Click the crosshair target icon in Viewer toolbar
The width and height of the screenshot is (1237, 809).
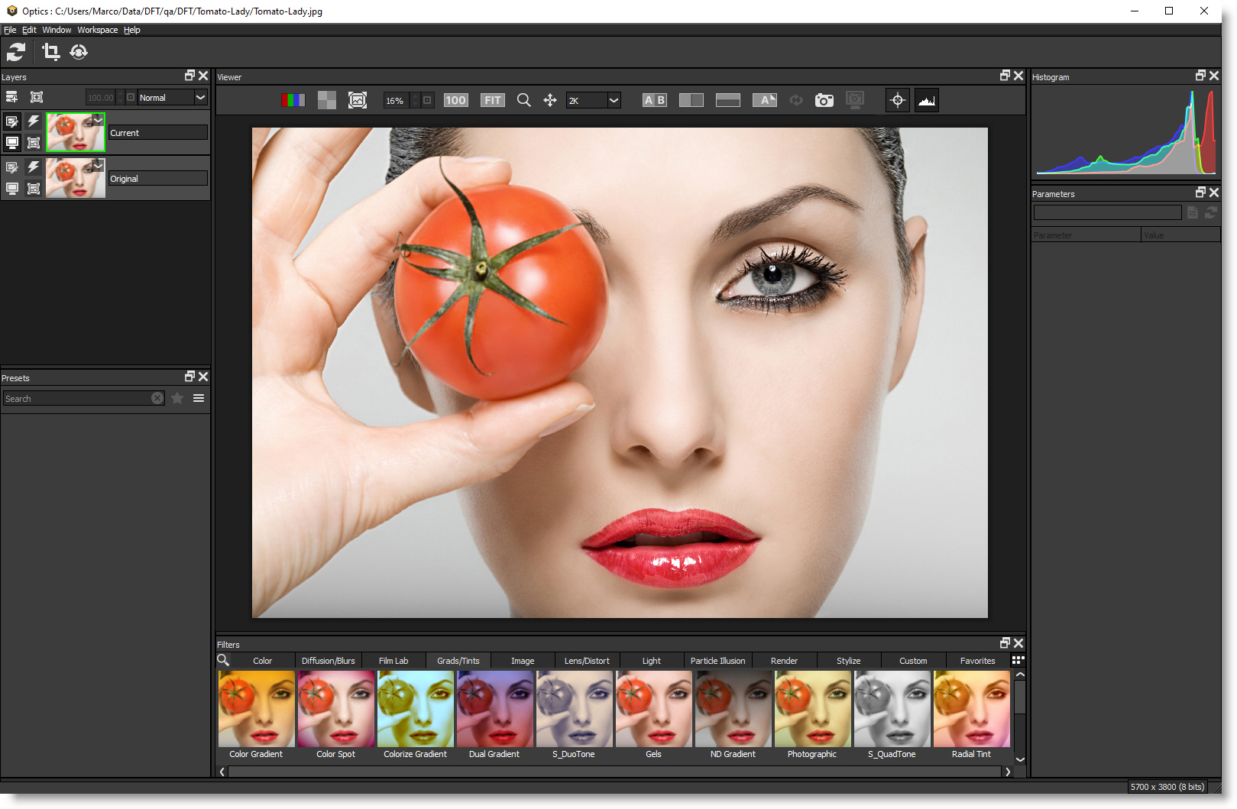[x=897, y=100]
